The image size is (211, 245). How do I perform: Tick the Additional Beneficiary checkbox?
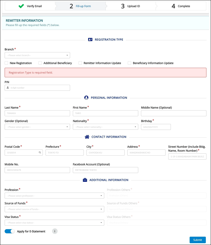(40, 63)
